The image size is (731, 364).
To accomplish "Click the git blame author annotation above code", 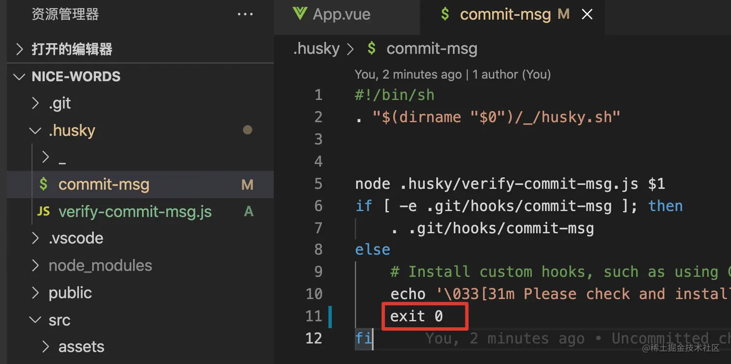I will click(453, 75).
